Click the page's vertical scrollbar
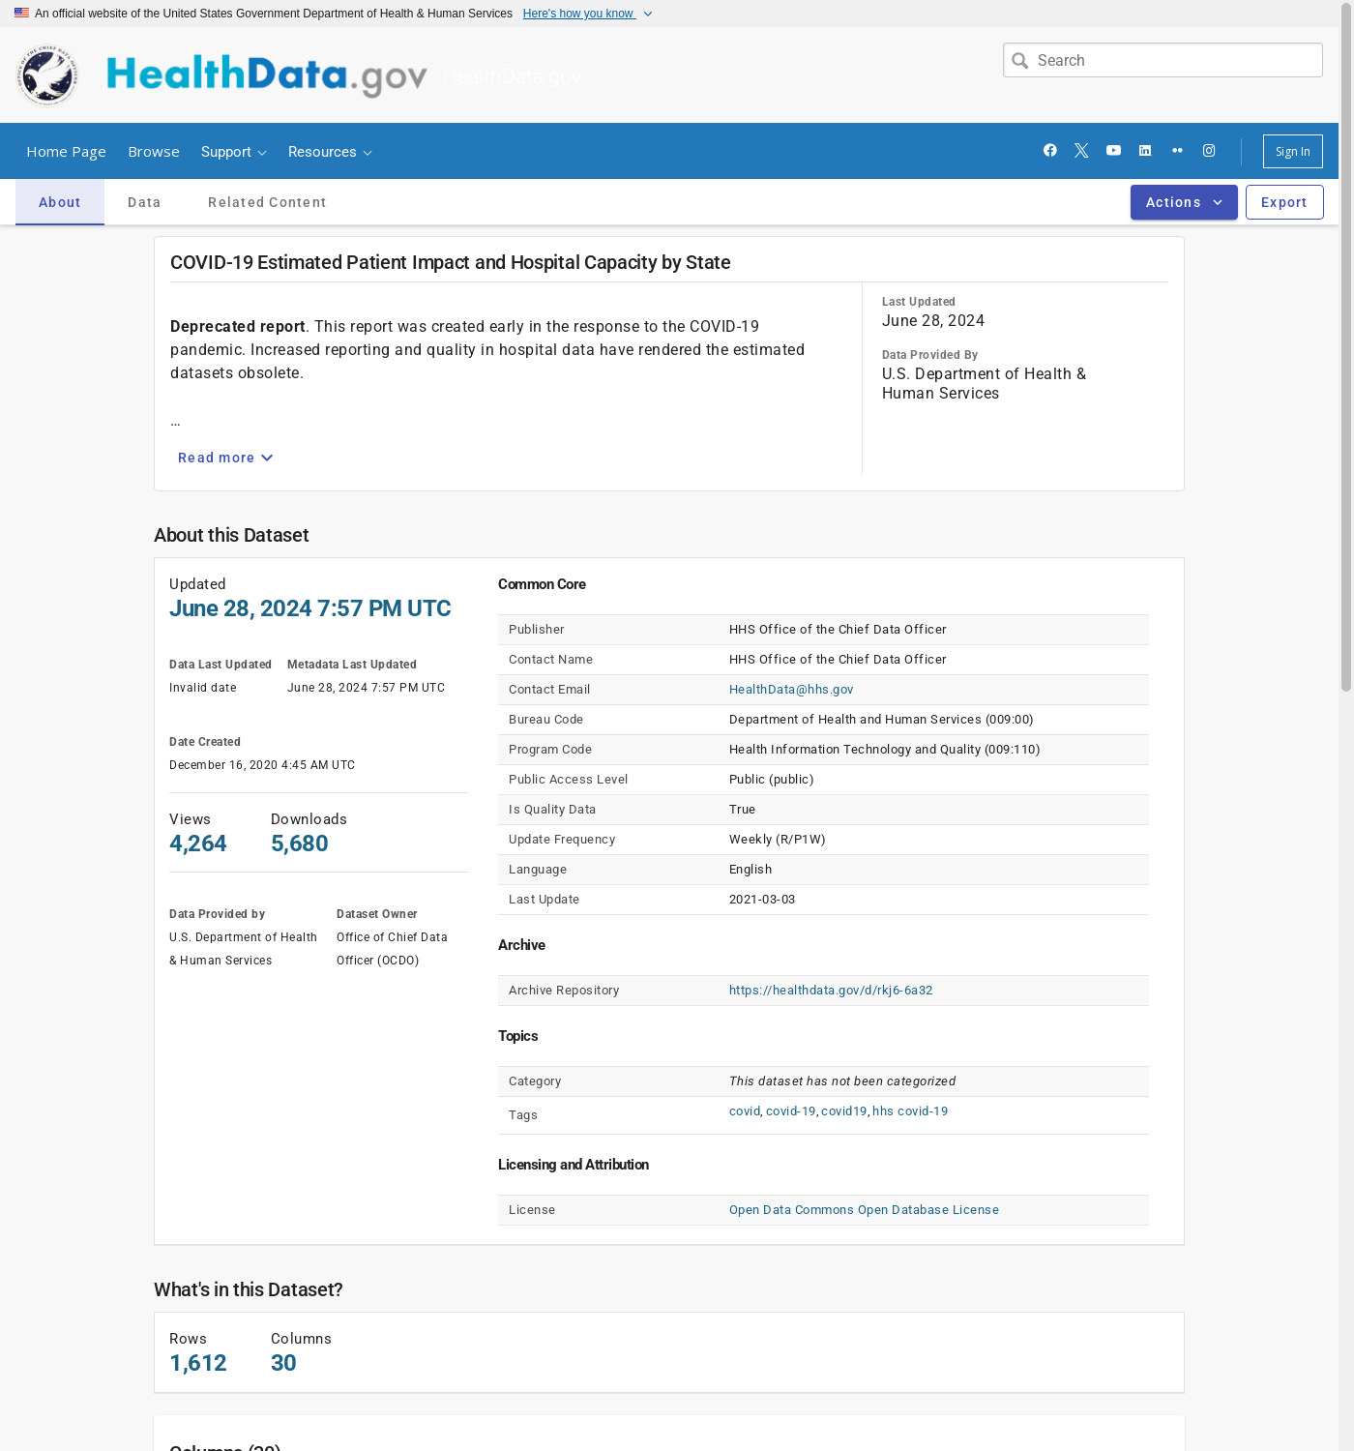Screen dimensions: 1354x1451 pos(1345,387)
